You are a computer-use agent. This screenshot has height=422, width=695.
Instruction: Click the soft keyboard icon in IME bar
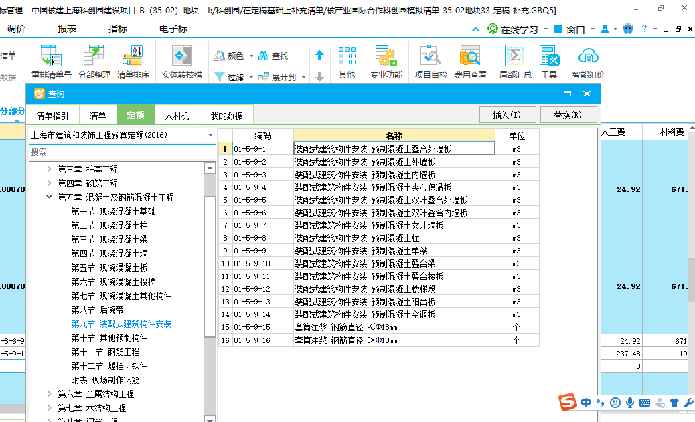click(645, 403)
